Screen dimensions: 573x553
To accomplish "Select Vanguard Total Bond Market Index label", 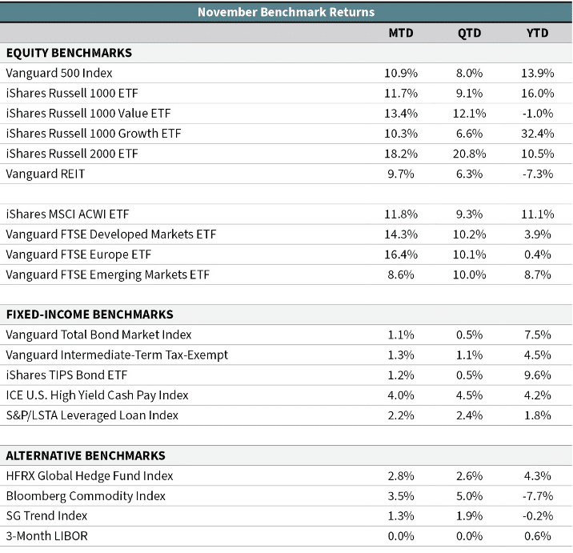I will (x=98, y=335).
